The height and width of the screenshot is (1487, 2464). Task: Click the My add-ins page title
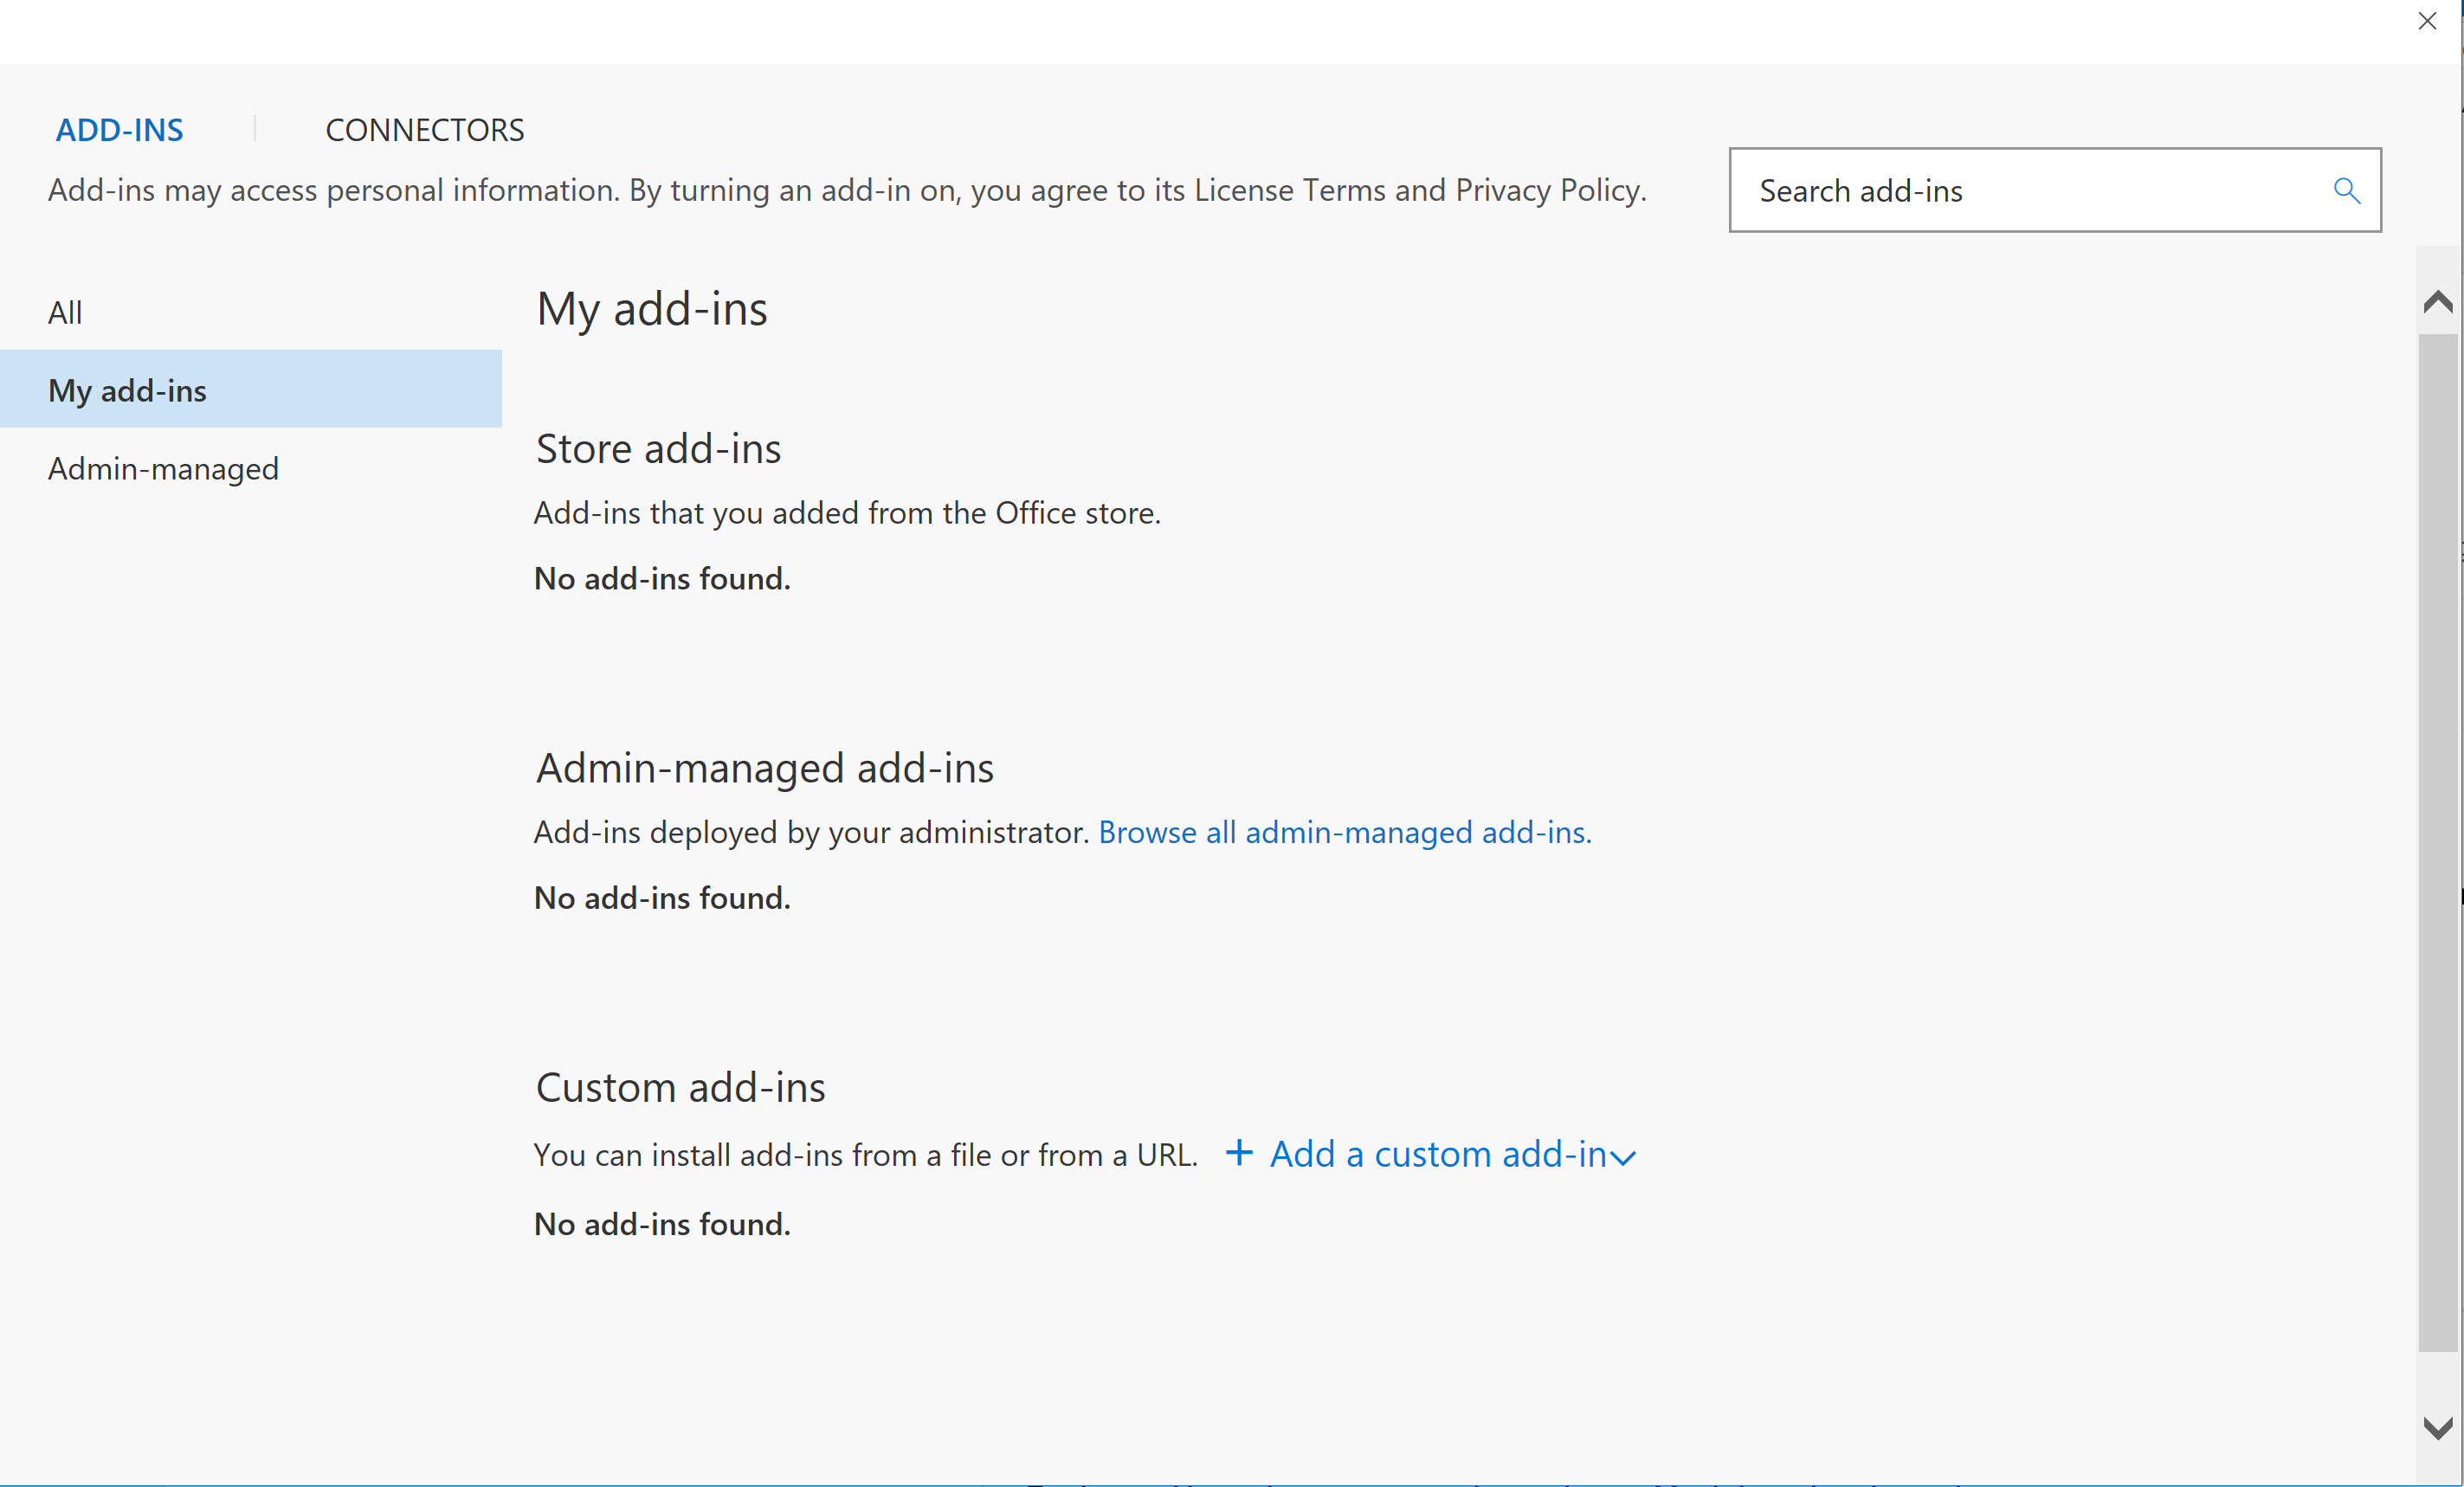click(651, 308)
